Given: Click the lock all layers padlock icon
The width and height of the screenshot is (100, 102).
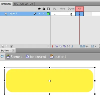Looking at the screenshot, I should (44, 9).
